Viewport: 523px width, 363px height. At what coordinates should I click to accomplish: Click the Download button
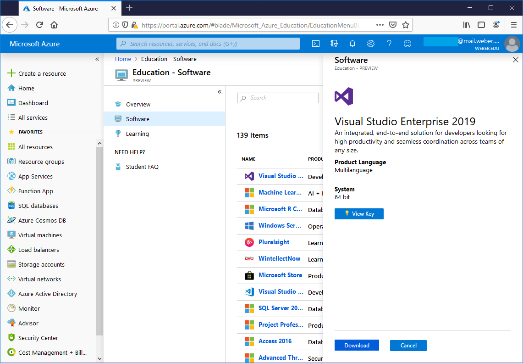(x=357, y=345)
